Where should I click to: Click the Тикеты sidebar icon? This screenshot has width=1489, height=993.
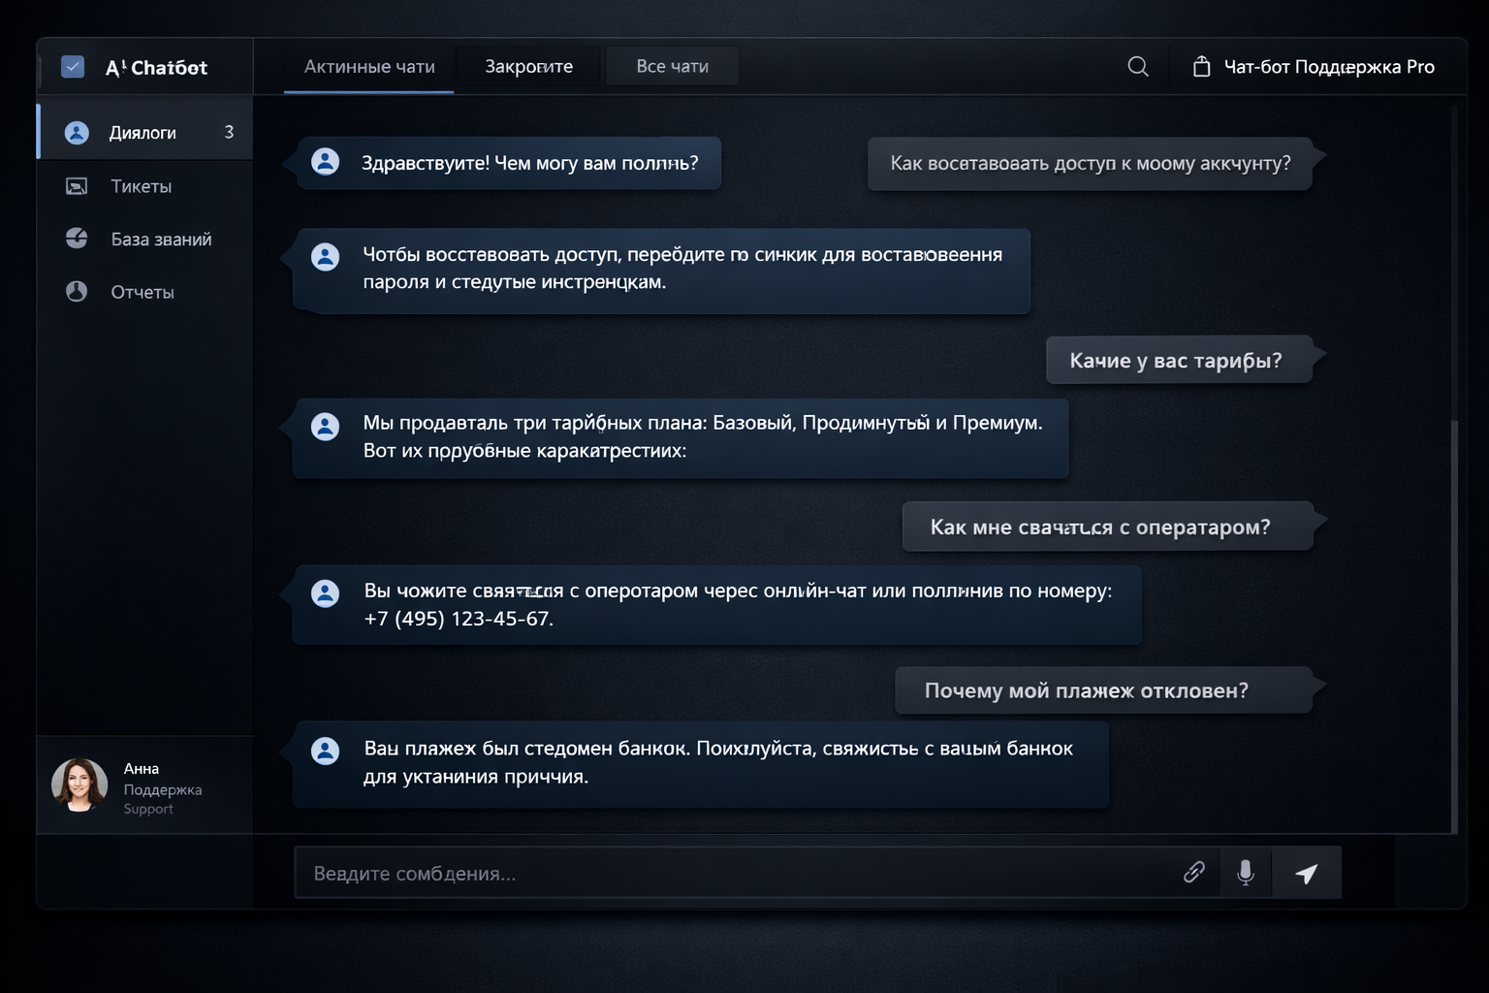point(77,186)
